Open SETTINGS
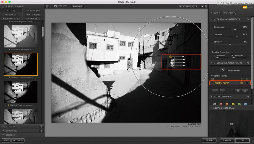The height and width of the screenshot is (144, 254). 18,140
